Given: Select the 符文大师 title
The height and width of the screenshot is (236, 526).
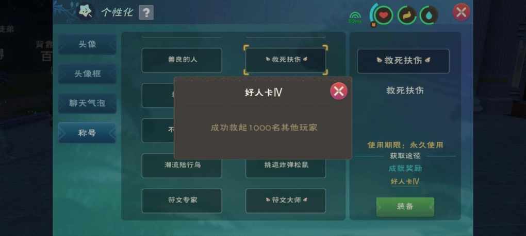Looking at the screenshot, I should click(x=286, y=201).
